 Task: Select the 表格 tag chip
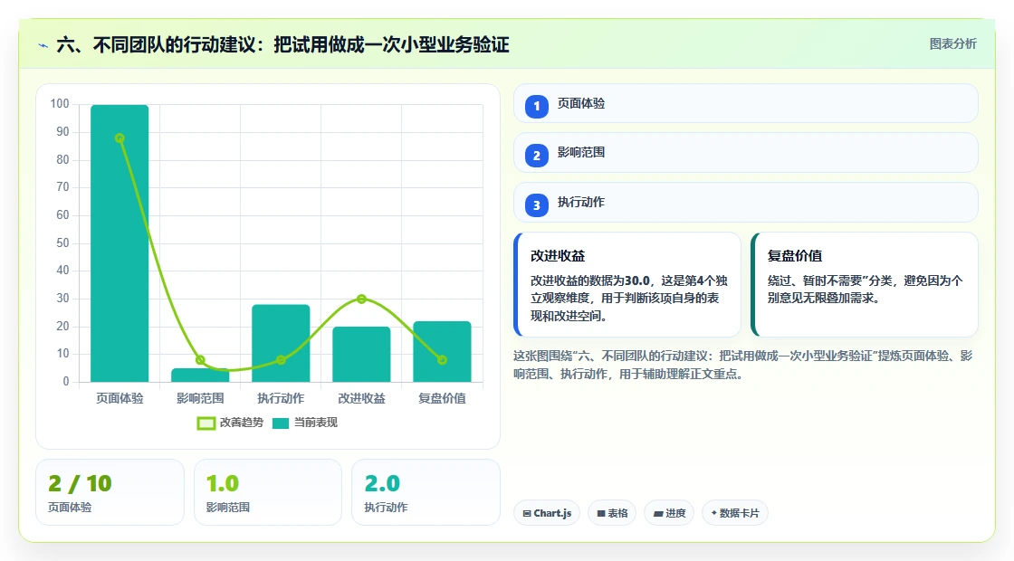[612, 513]
